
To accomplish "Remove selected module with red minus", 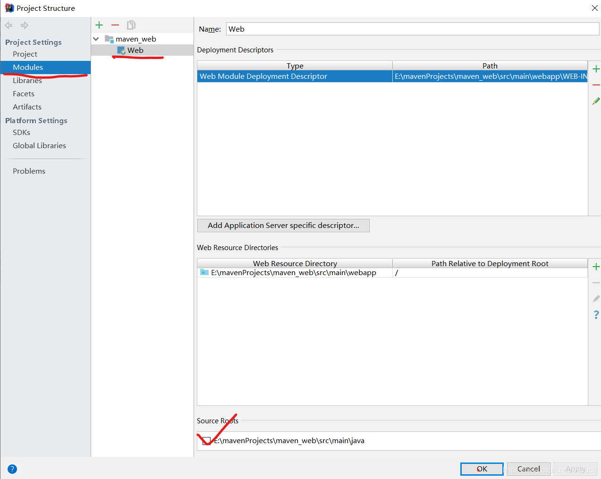I will click(115, 25).
